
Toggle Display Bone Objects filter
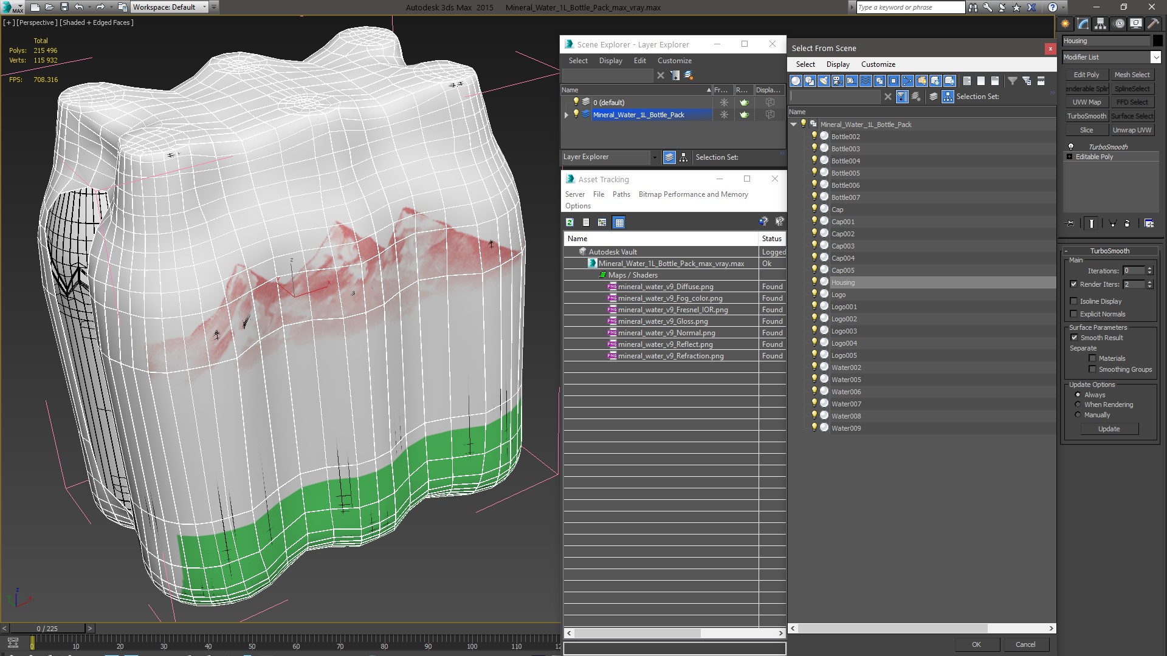[907, 81]
